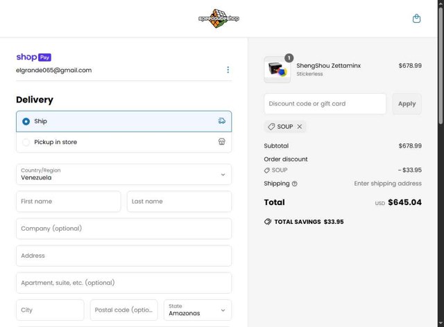Remove the SOUP discount code tag
444x327 pixels.
tap(300, 127)
